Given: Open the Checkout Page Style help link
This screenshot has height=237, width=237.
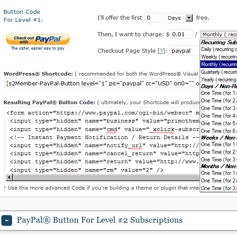Looking at the screenshot, I should click(x=161, y=51).
